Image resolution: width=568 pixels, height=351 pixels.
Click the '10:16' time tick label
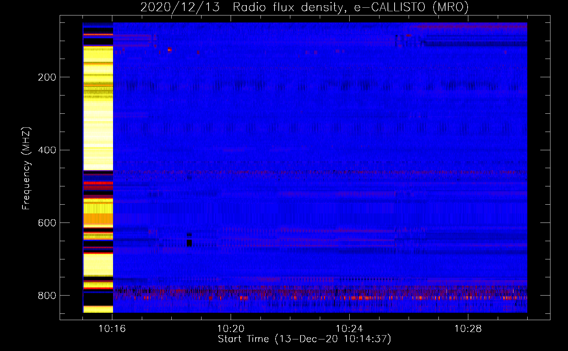pyautogui.click(x=112, y=329)
